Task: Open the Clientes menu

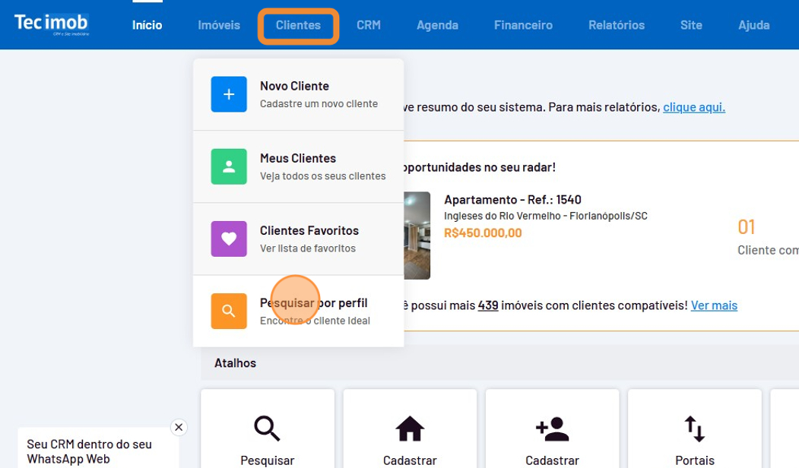Action: 298,25
